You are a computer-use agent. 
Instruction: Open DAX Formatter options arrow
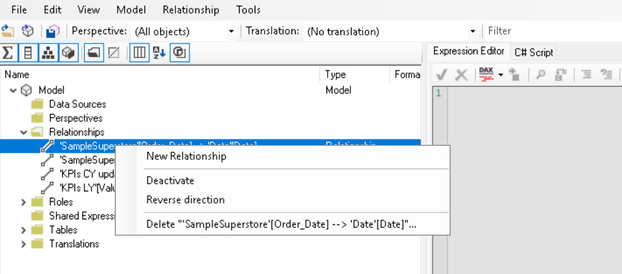click(501, 74)
